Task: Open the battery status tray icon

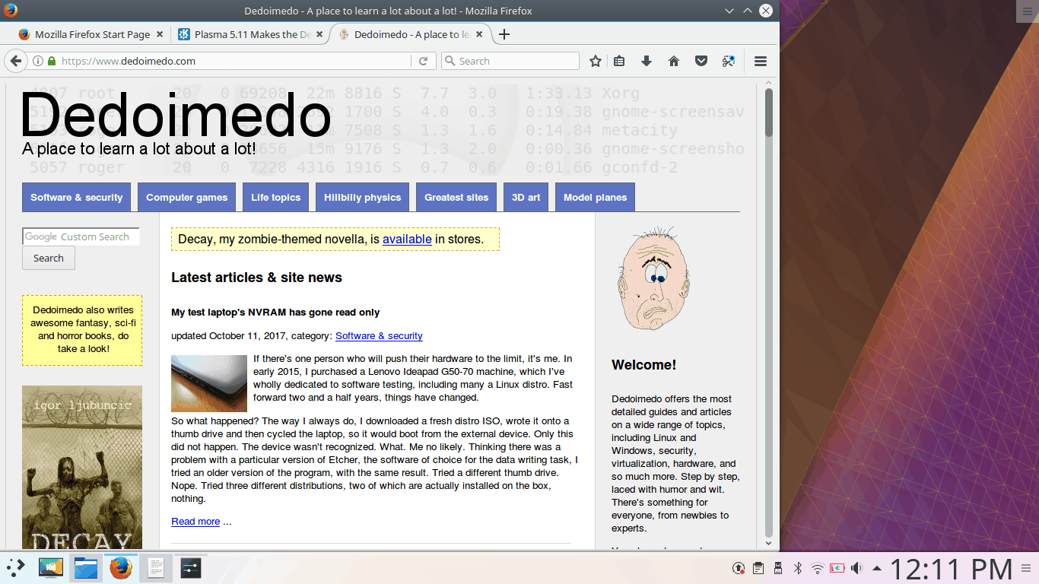Action: pos(837,568)
